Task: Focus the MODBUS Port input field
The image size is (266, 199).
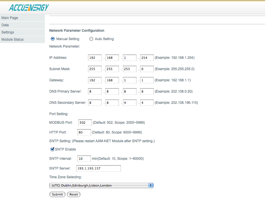Action: [85, 123]
